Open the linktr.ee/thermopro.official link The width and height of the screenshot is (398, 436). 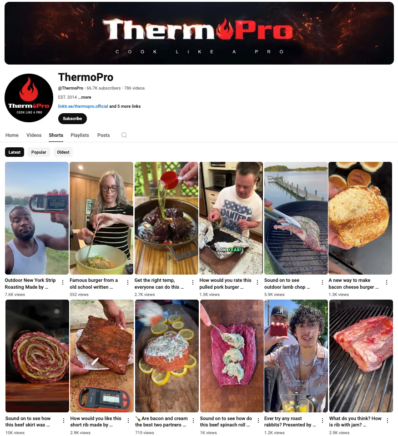click(83, 106)
